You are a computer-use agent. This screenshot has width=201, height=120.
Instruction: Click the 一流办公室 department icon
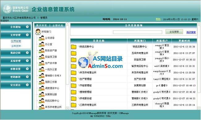[x=41, y=70]
